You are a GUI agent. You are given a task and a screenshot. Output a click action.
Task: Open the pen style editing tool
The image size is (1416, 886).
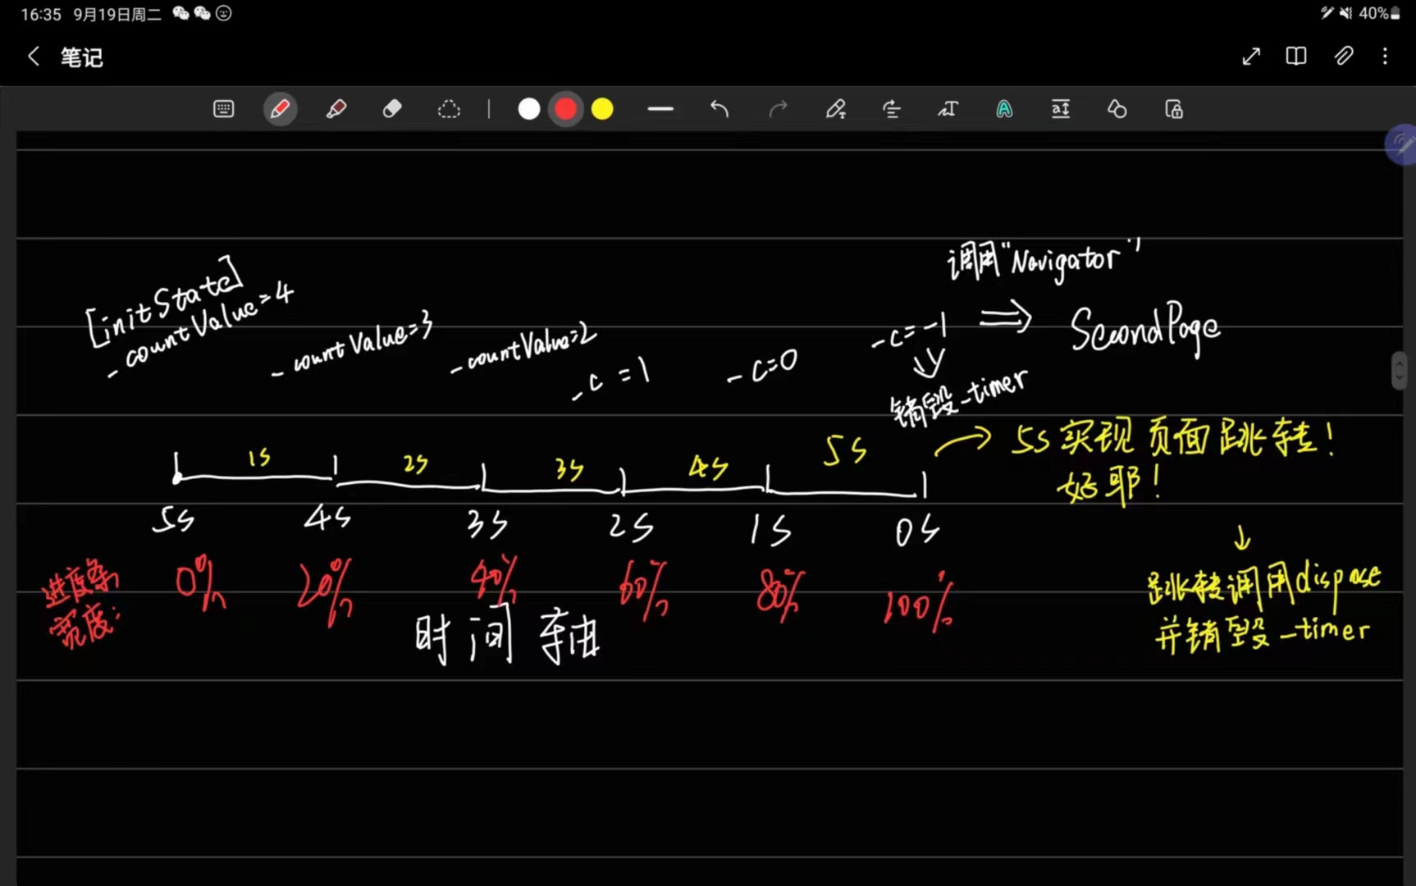tap(836, 109)
